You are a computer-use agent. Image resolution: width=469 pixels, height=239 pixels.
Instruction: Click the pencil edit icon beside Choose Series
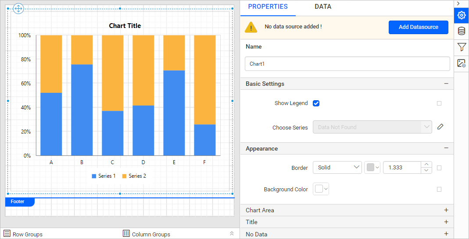(440, 127)
